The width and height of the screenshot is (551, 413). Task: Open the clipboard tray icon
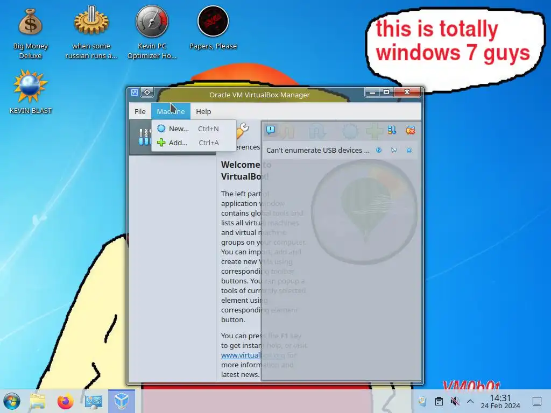coord(439,401)
